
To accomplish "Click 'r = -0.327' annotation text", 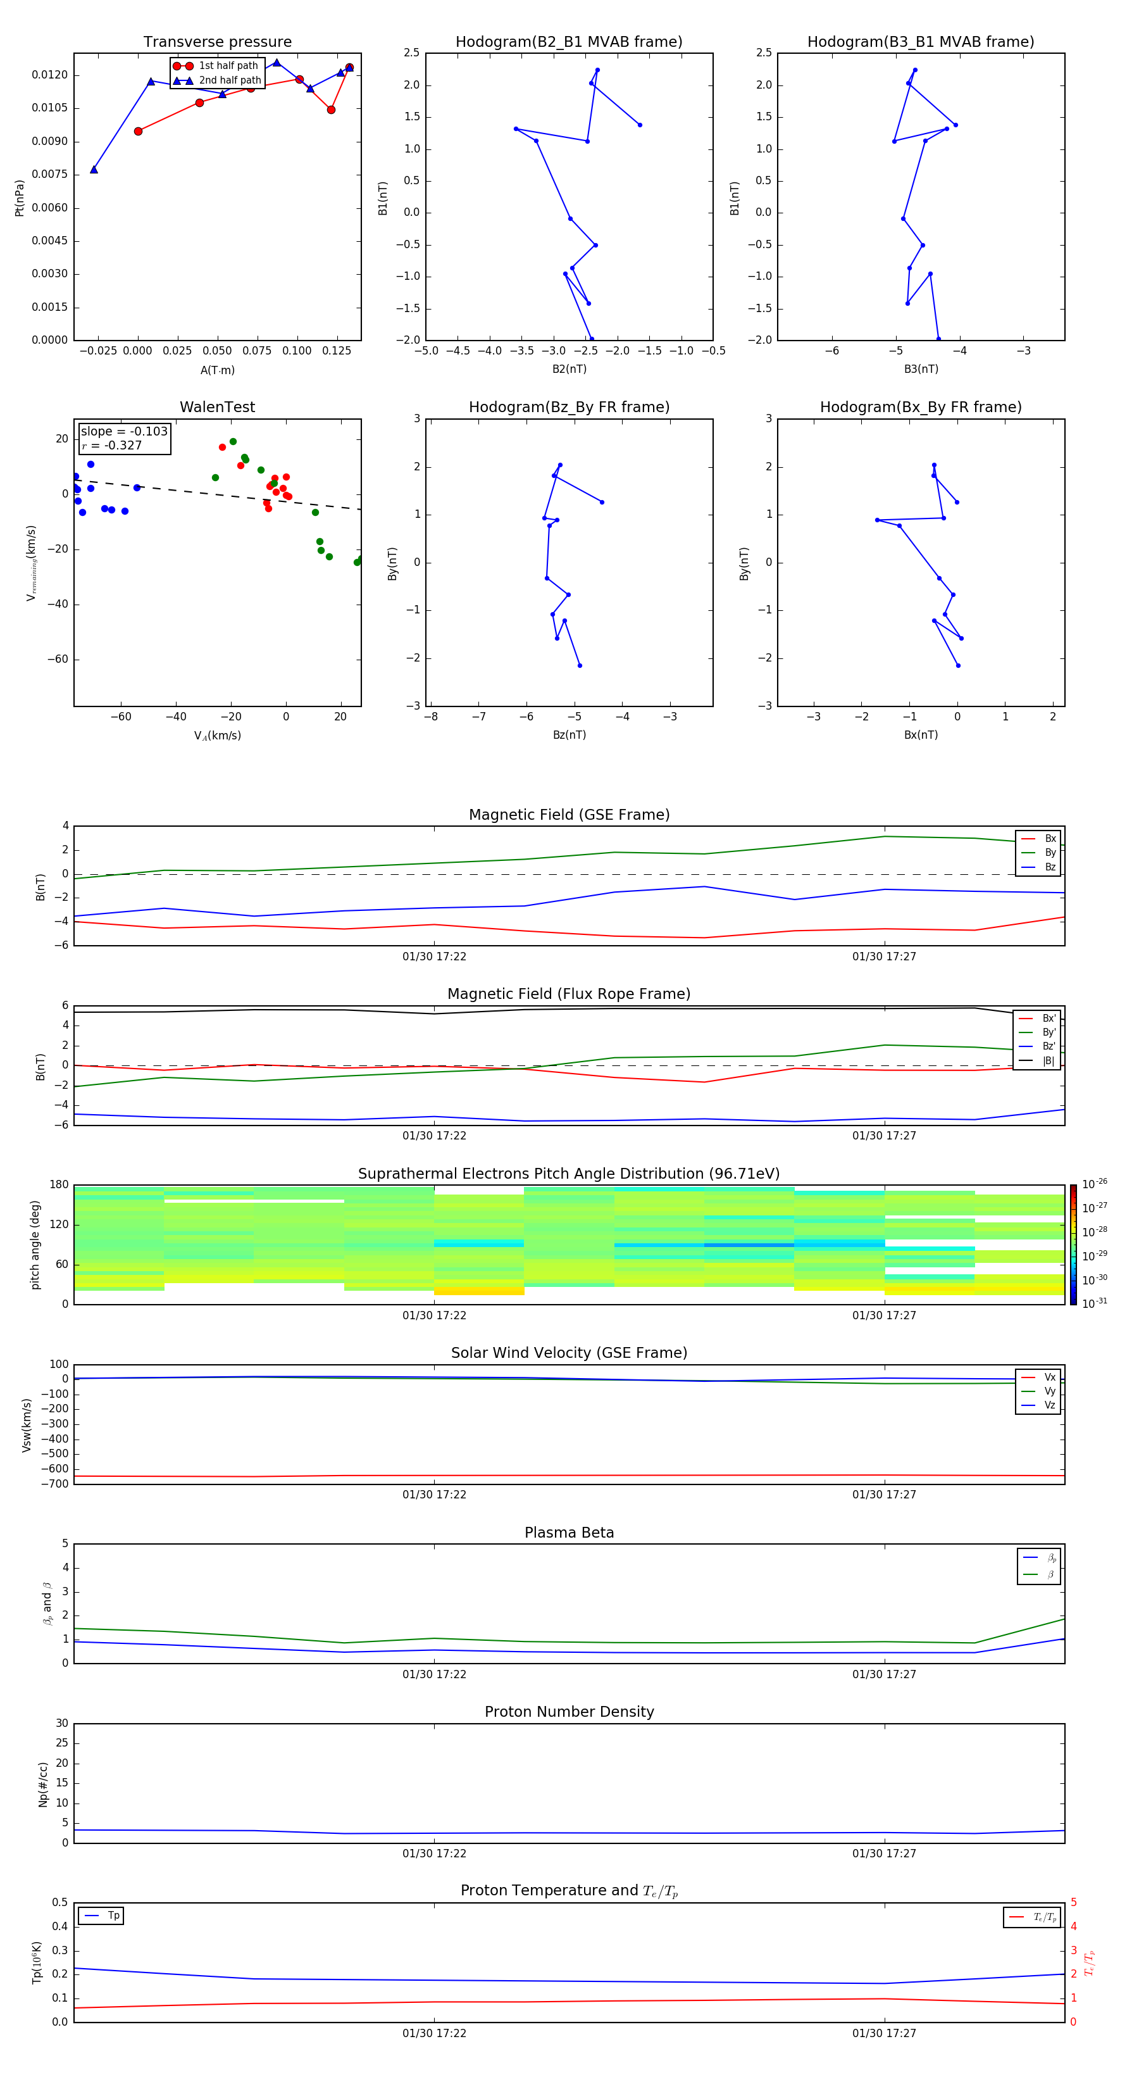I will point(112,445).
